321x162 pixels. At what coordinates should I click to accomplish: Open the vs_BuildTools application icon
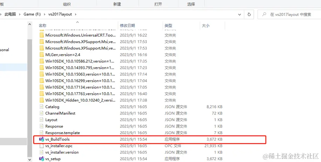pos(42,139)
